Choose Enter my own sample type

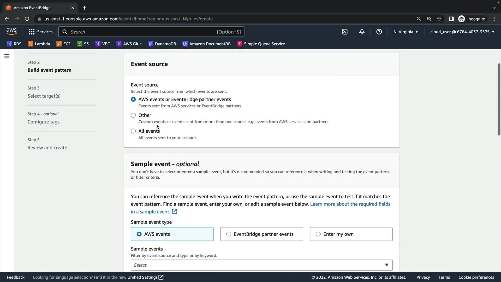tap(351, 234)
